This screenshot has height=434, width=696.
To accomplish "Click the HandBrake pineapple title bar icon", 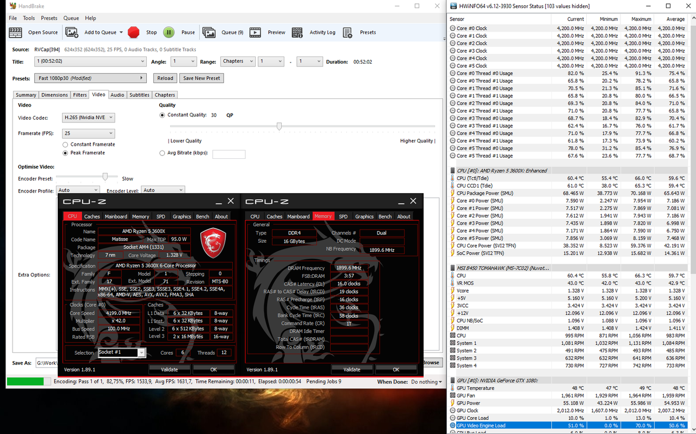I will pyautogui.click(x=13, y=6).
